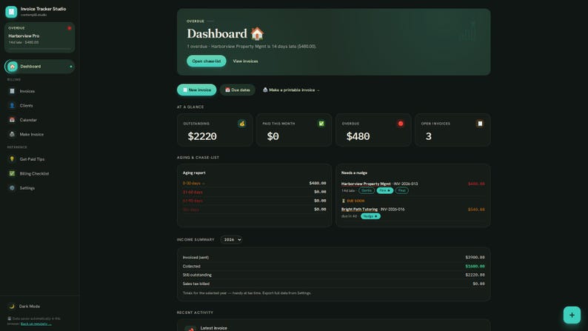Open the Get Paid Tips lightbulb icon
Viewport: 588px width, 331px height.
click(x=12, y=159)
